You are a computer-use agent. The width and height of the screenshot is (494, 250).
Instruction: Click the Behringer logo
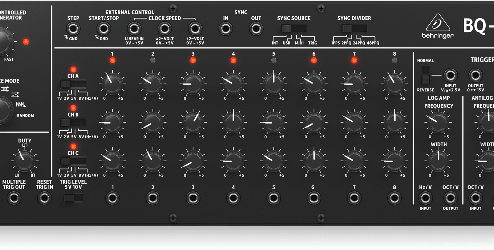click(438, 27)
